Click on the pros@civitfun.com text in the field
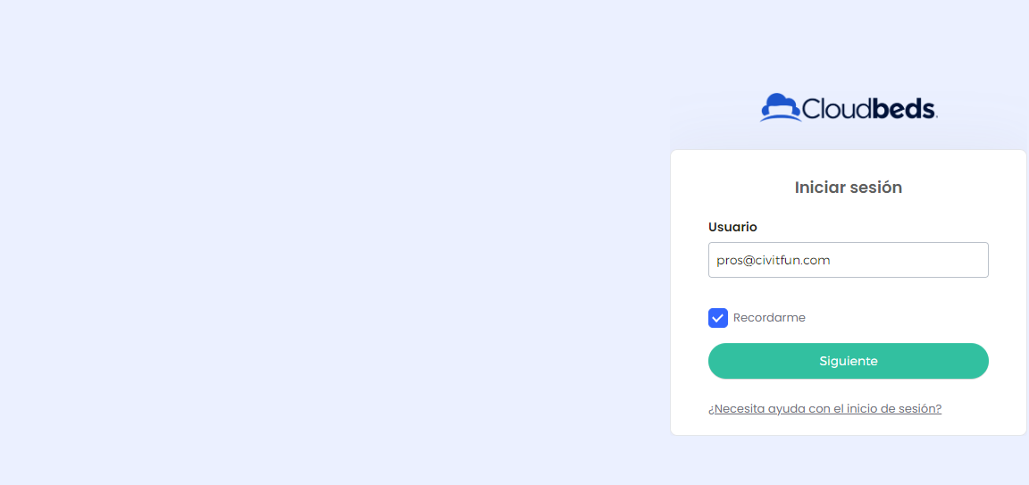The height and width of the screenshot is (485, 1029). (774, 261)
